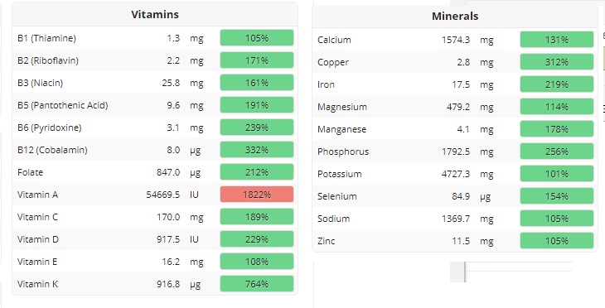Select the B1 (Thiamine) row label

pos(46,38)
